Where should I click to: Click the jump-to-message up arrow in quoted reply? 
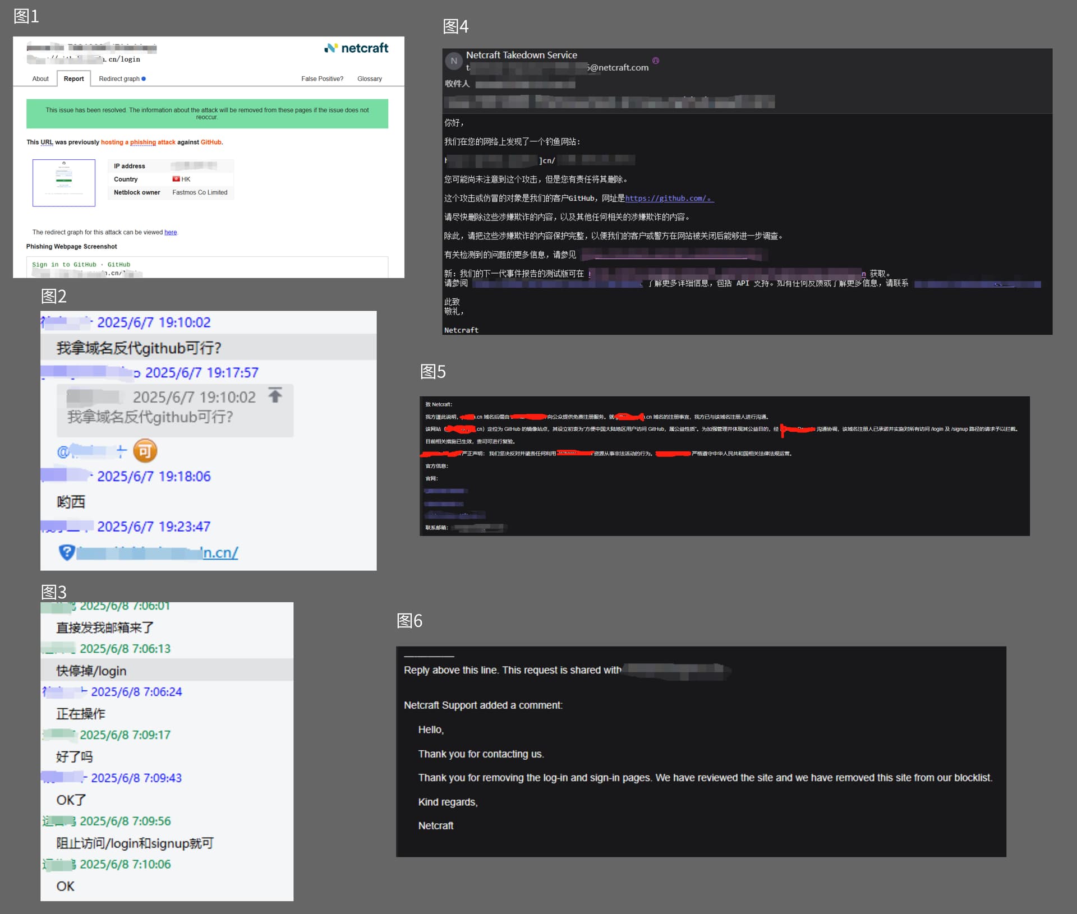click(275, 395)
